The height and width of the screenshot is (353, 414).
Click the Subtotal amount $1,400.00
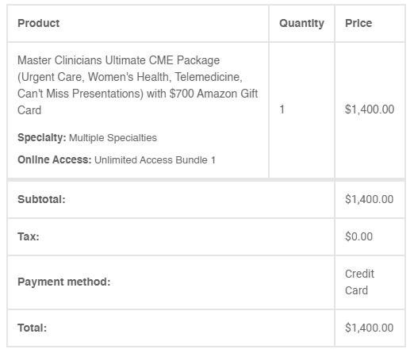370,199
